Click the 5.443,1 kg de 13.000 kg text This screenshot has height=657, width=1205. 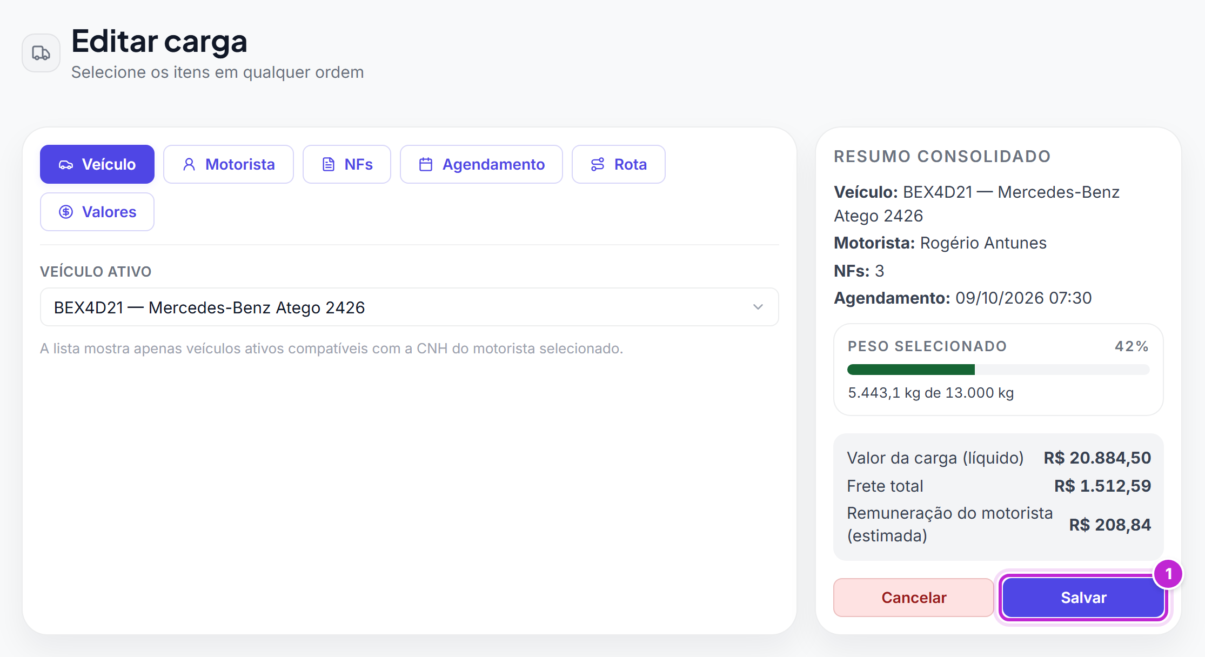coord(931,393)
